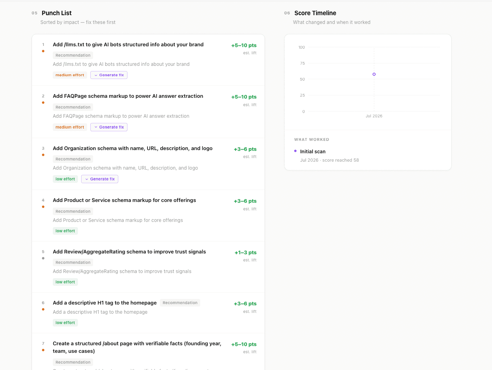Screen dimensions: 492x370
Task: Click the purple bullet beside Initial scan
Action: pyautogui.click(x=295, y=151)
